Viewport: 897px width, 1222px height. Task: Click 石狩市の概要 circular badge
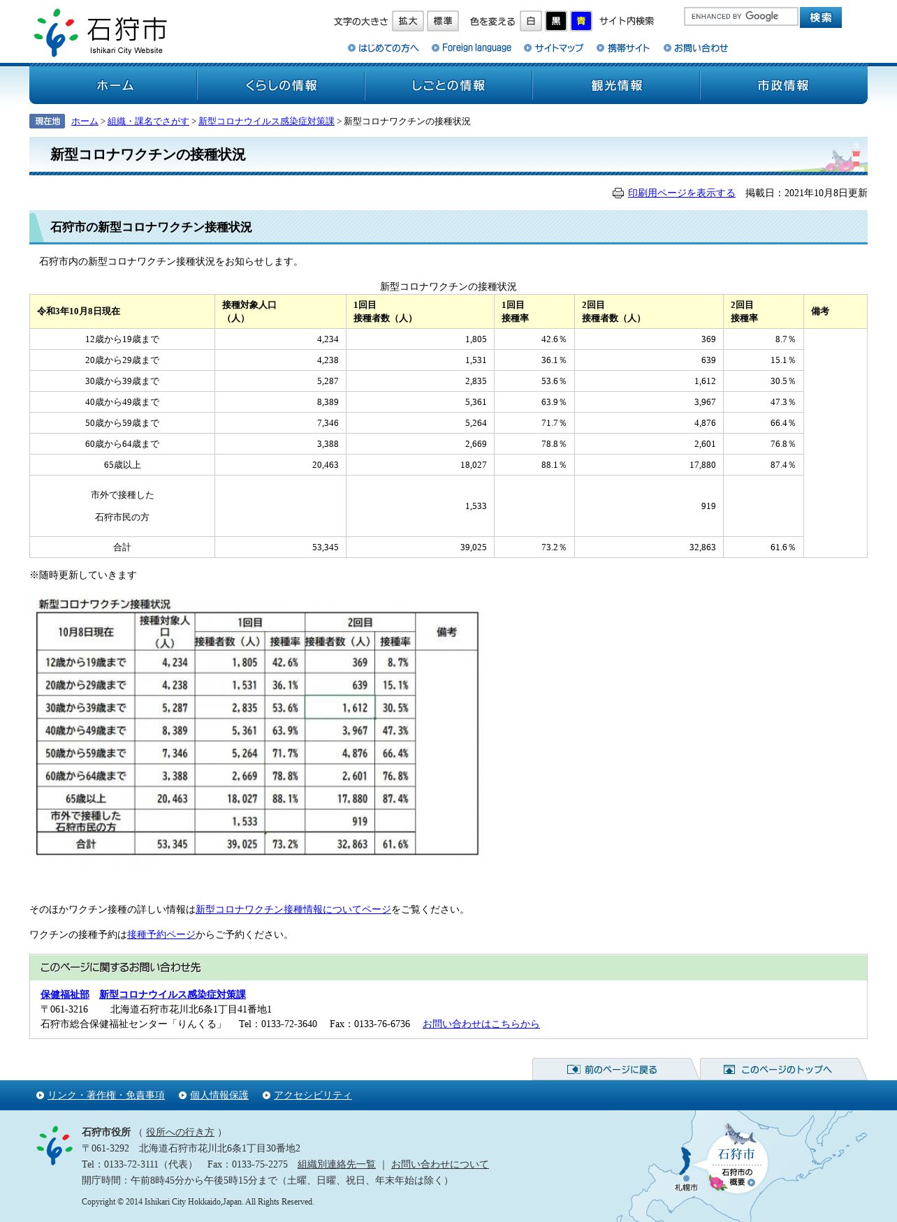tap(737, 1163)
